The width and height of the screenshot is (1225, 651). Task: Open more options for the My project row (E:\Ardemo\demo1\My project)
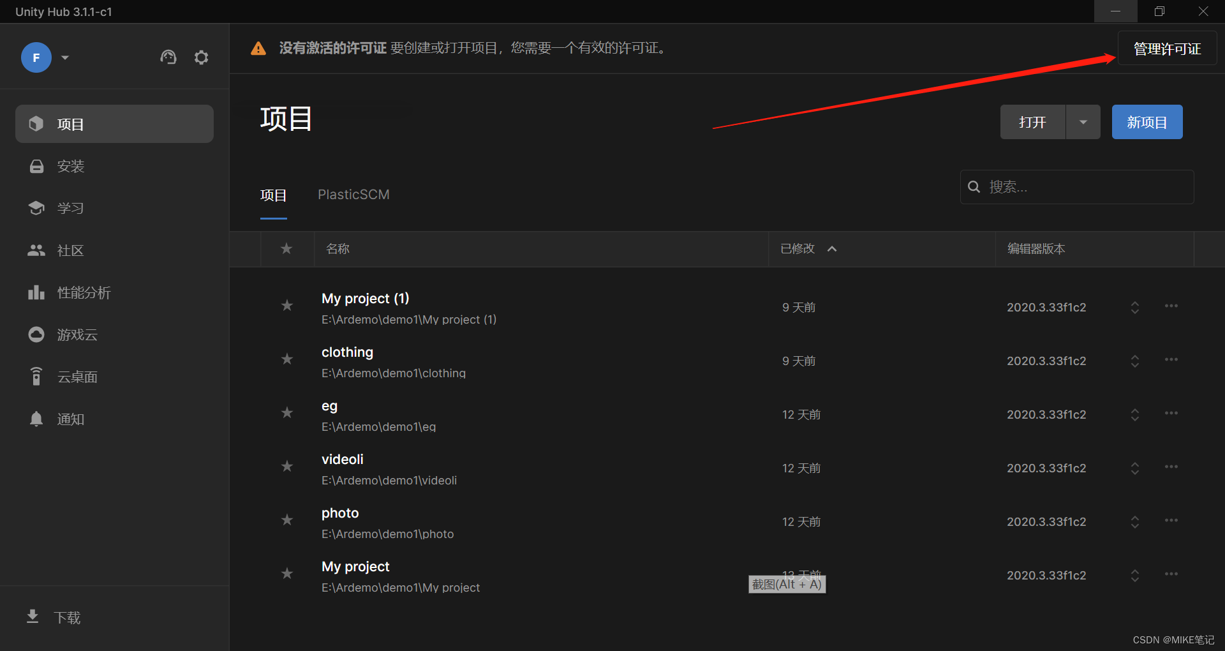click(x=1171, y=574)
